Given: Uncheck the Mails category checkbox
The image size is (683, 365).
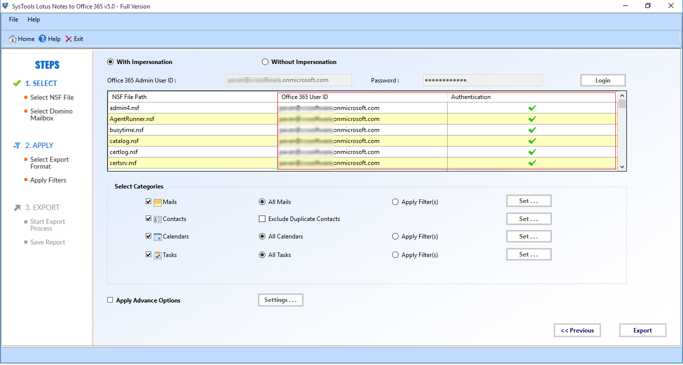Looking at the screenshot, I should pyautogui.click(x=148, y=202).
